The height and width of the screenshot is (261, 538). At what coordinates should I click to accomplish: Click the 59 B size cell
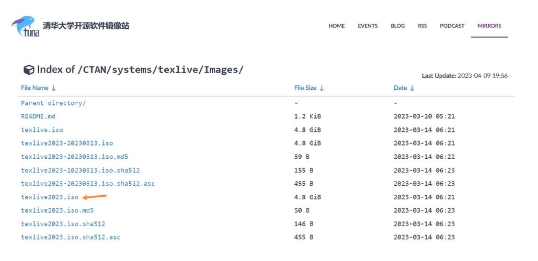pyautogui.click(x=302, y=157)
